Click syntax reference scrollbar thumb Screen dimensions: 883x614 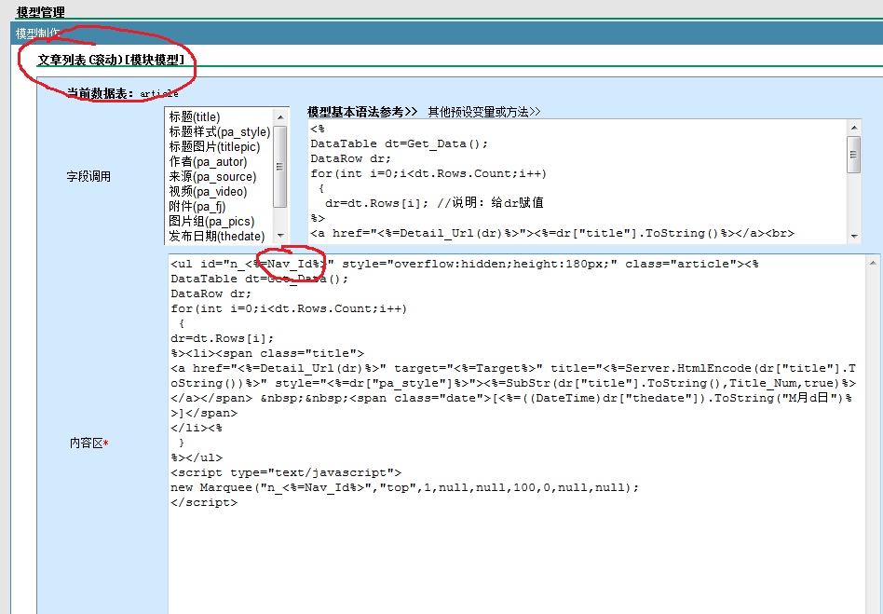pos(853,154)
